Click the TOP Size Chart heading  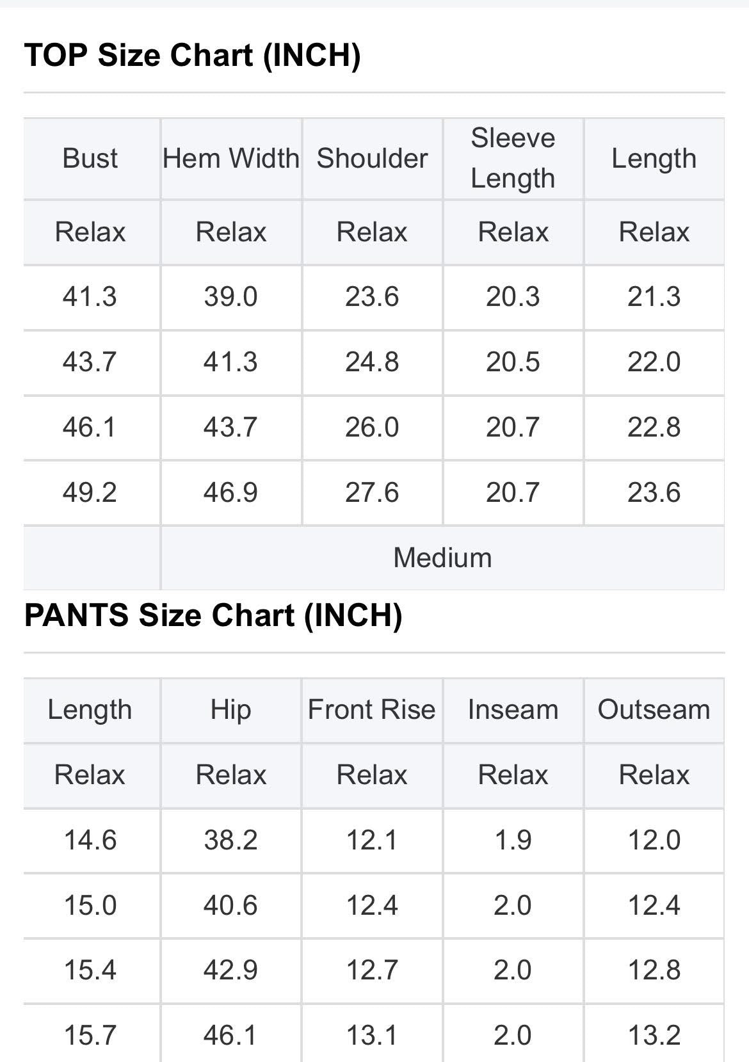click(192, 55)
